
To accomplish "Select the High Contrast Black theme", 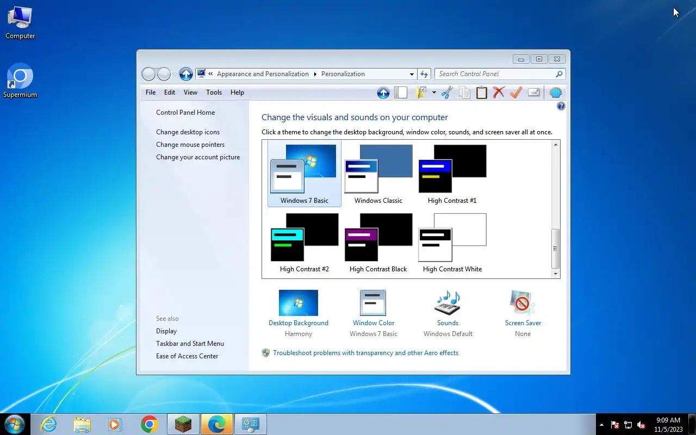I will (378, 242).
